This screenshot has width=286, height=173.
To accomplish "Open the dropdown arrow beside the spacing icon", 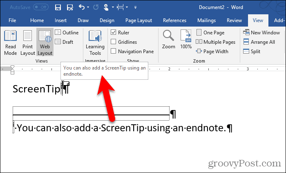I will coord(127,7).
